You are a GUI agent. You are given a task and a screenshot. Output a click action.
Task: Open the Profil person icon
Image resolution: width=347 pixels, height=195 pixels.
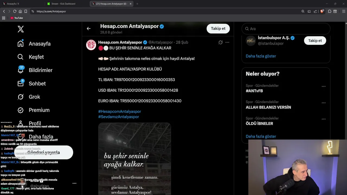21,123
